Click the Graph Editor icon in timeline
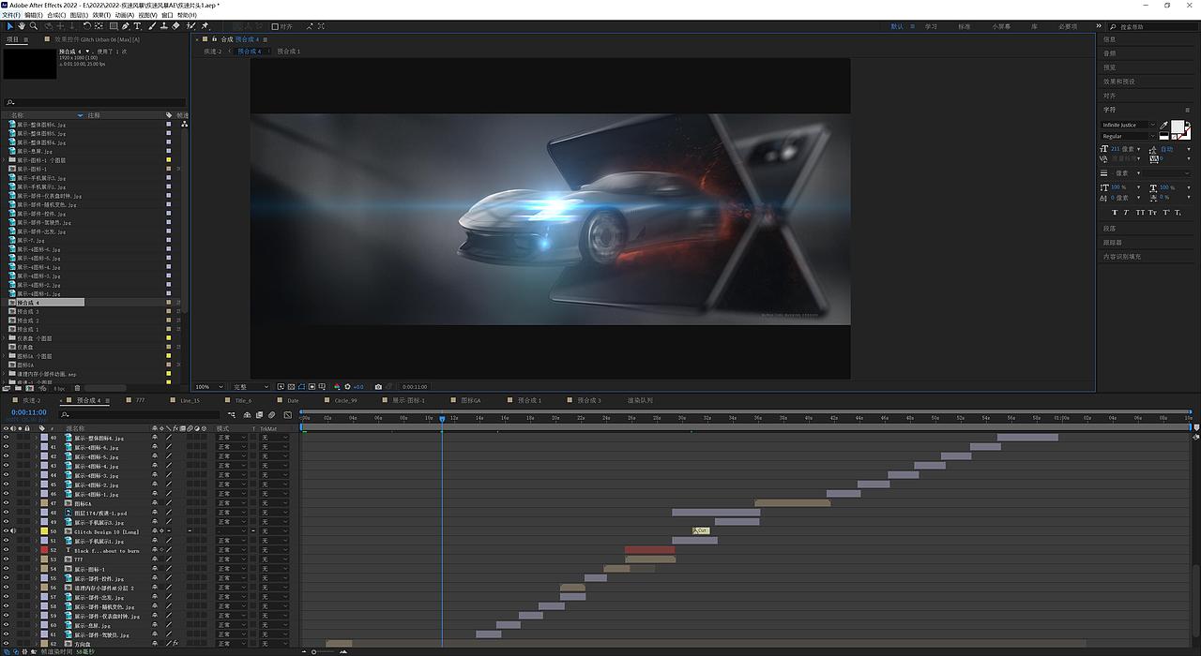Viewport: 1201px width, 656px height. (287, 414)
